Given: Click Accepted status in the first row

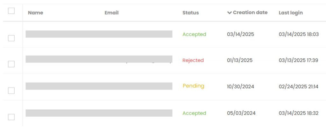Looking at the screenshot, I should coord(194,34).
